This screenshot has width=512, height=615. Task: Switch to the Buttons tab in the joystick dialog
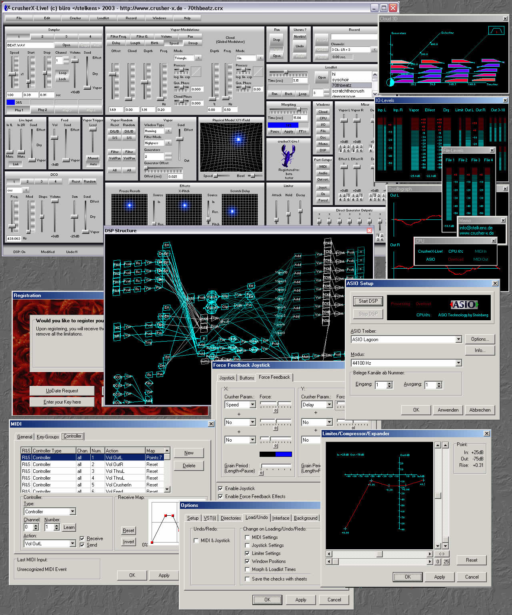[247, 378]
